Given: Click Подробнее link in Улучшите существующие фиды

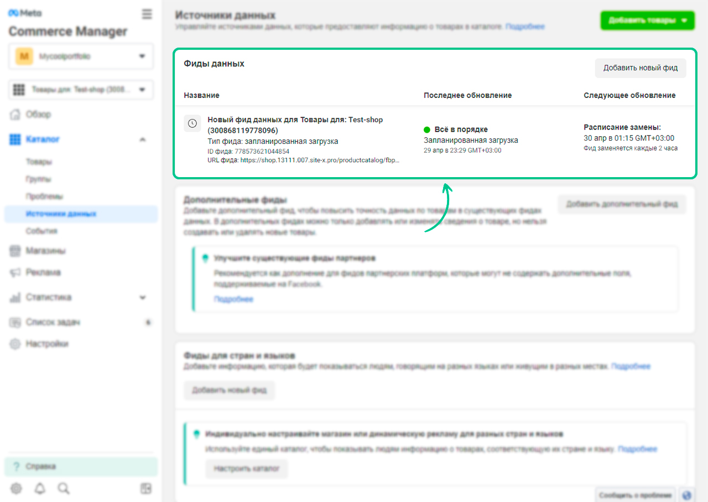Looking at the screenshot, I should click(x=233, y=299).
